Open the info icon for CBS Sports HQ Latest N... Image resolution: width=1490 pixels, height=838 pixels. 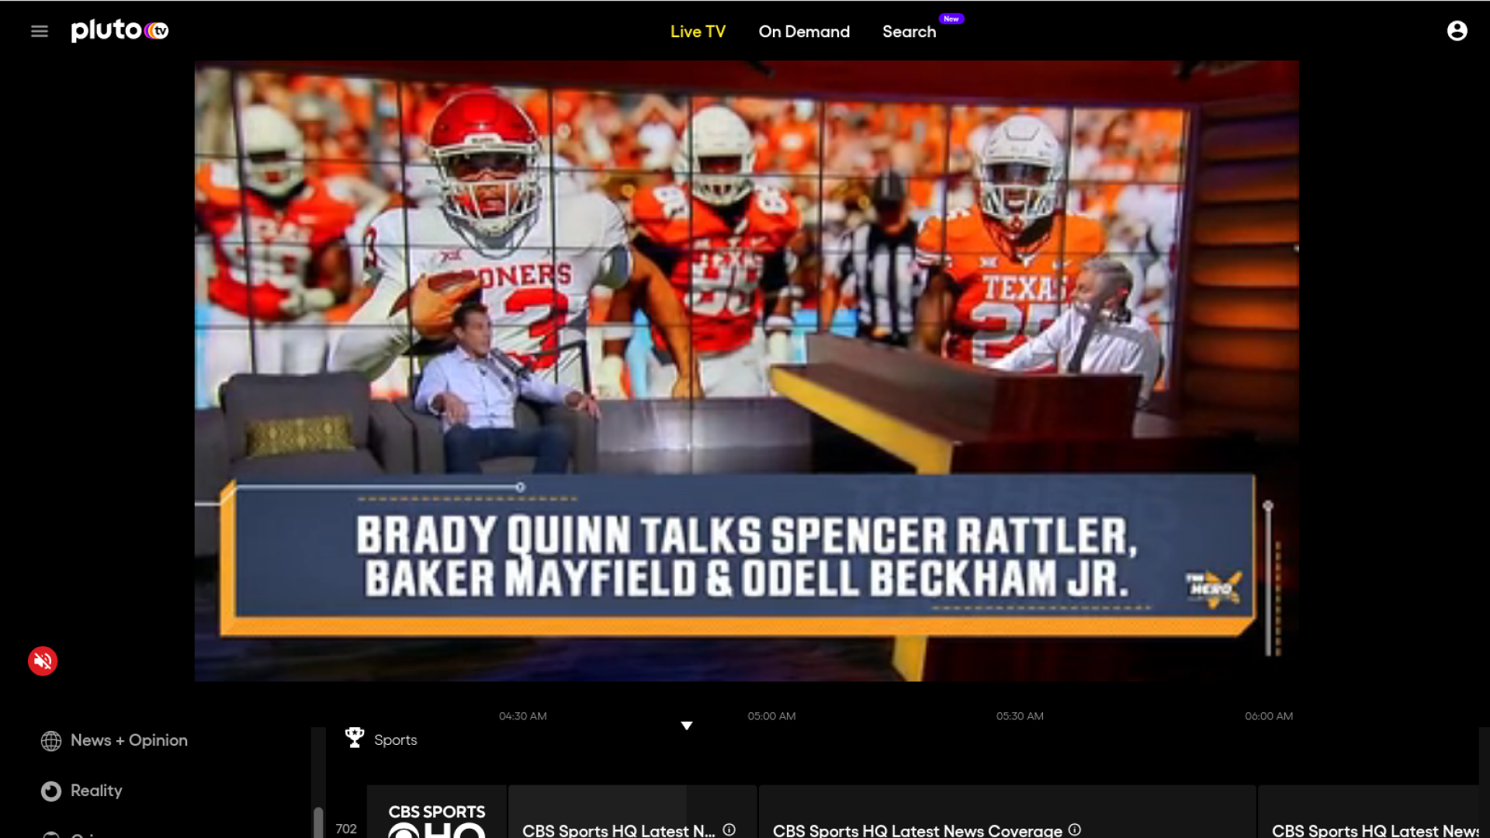pyautogui.click(x=729, y=829)
